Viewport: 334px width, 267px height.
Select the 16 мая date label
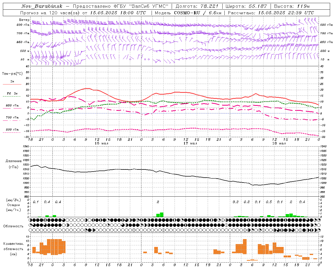click(x=101, y=143)
